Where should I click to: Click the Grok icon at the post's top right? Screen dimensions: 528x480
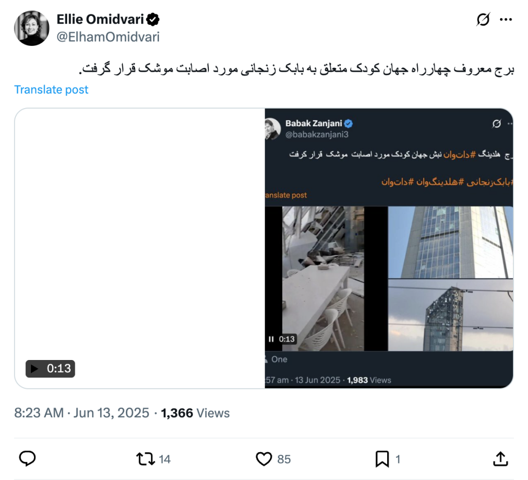[x=483, y=20]
